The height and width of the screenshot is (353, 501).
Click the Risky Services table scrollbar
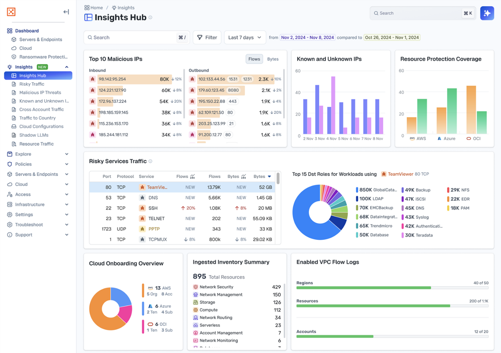click(x=278, y=178)
